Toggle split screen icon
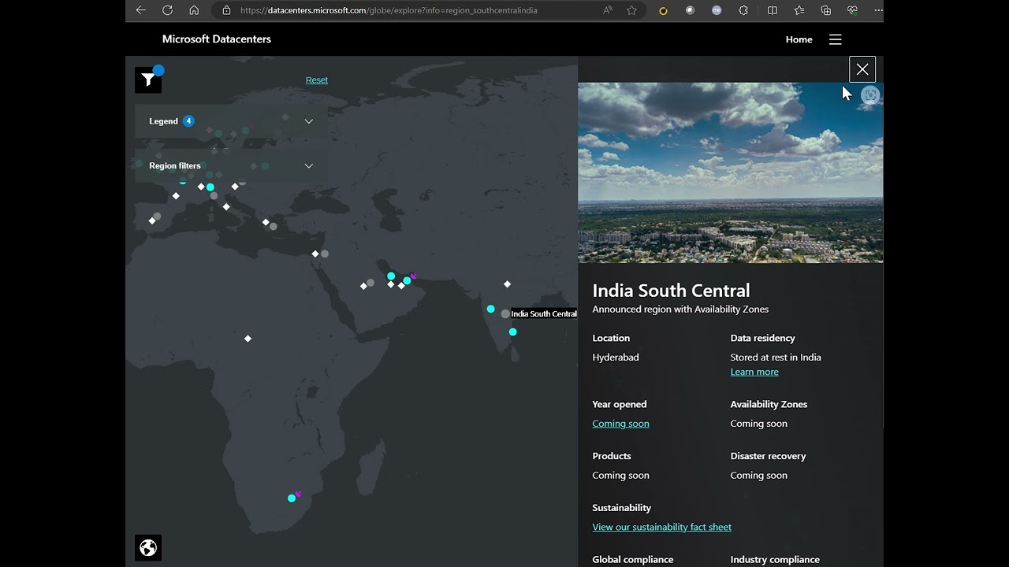 tap(773, 10)
